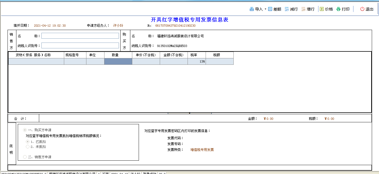Click the 退出 (exit) power icon
Image resolution: width=379 pixels, height=174 pixels.
coord(362,9)
